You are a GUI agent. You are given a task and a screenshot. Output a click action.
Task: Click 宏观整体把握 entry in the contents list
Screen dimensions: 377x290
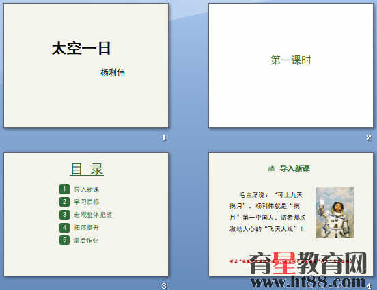(x=93, y=215)
